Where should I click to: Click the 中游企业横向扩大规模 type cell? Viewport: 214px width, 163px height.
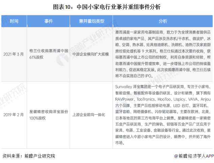(91, 54)
